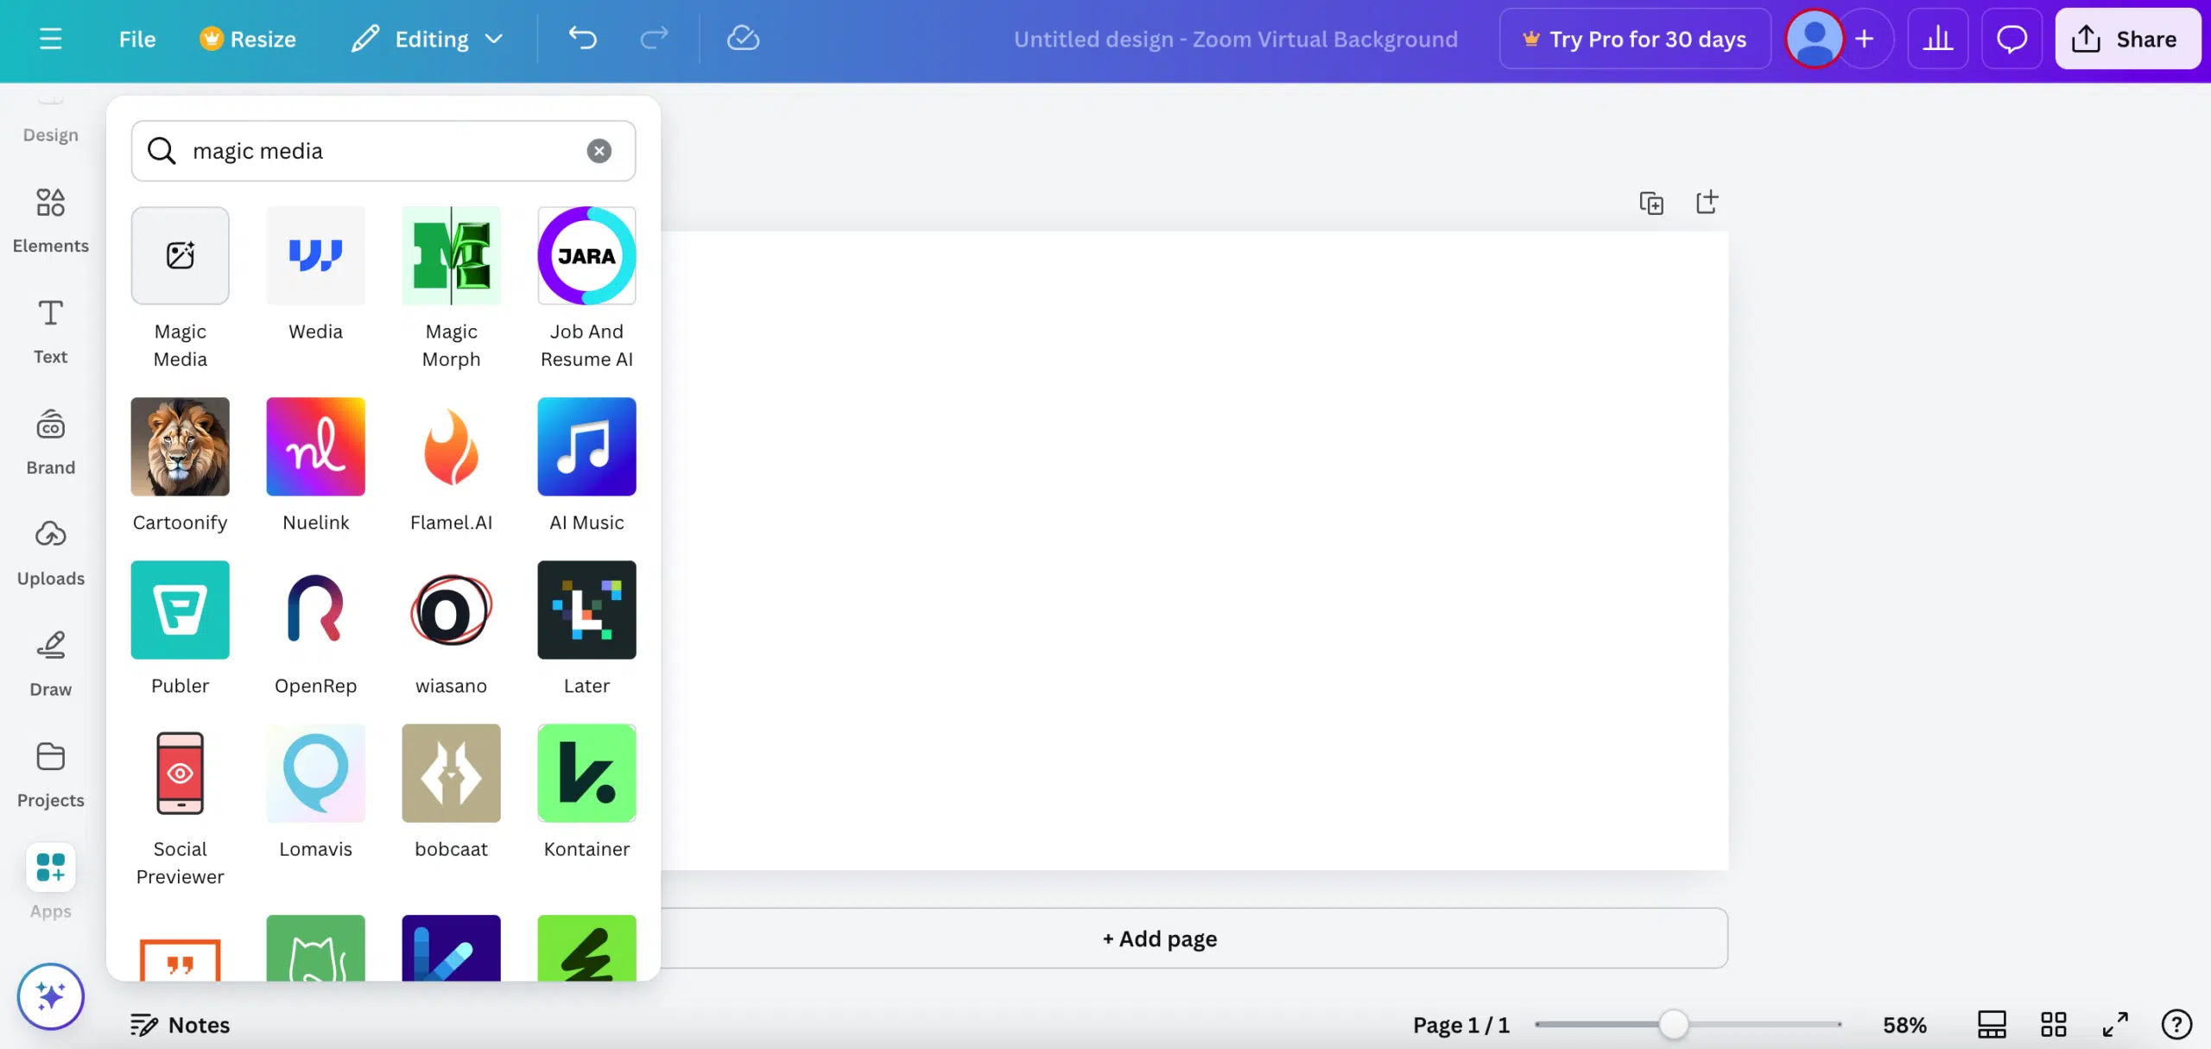Open the File menu
The width and height of the screenshot is (2211, 1049).
click(x=136, y=39)
